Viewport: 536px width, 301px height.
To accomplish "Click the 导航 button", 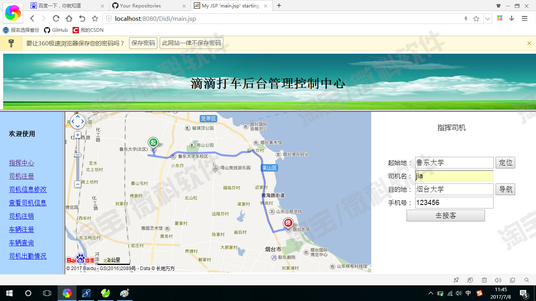I will (505, 189).
